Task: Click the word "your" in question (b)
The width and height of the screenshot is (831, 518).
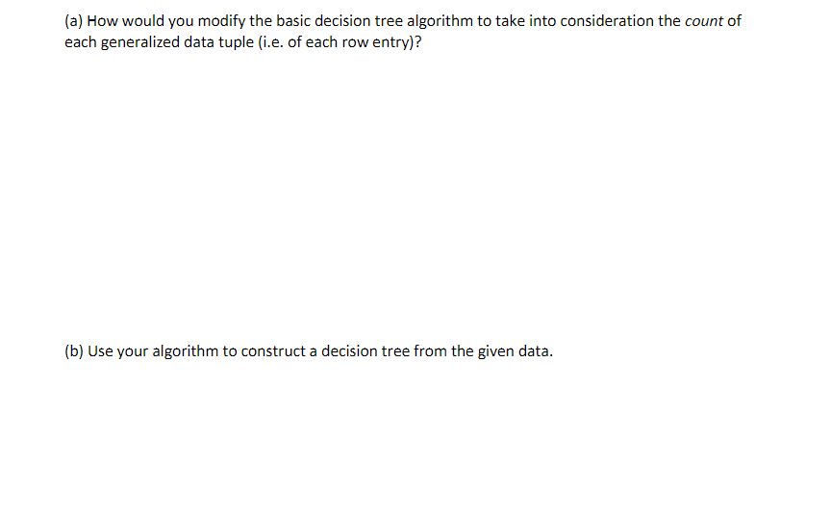Action: pyautogui.click(x=133, y=352)
